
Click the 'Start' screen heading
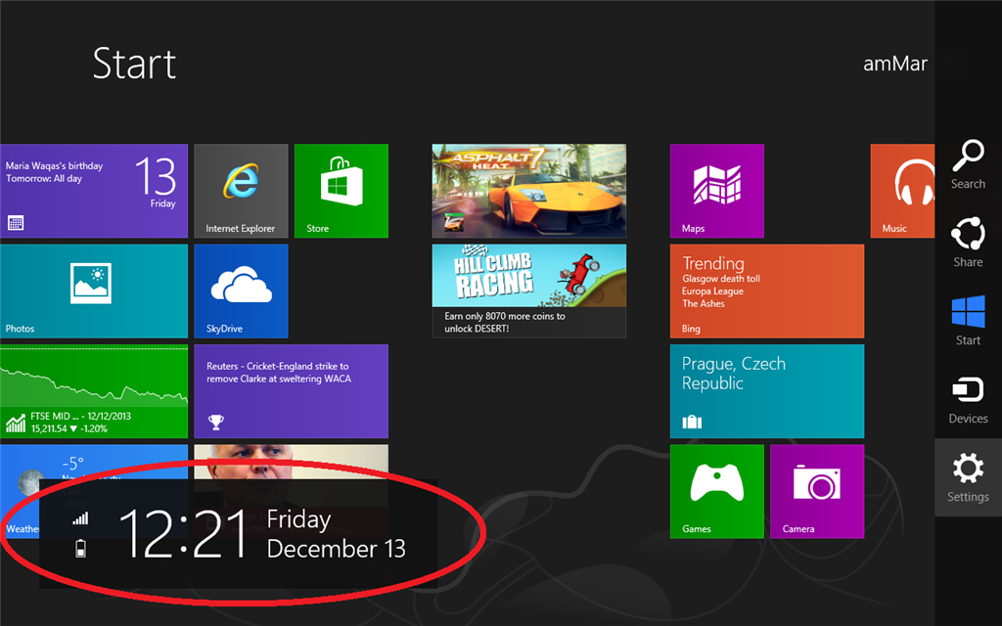click(134, 64)
